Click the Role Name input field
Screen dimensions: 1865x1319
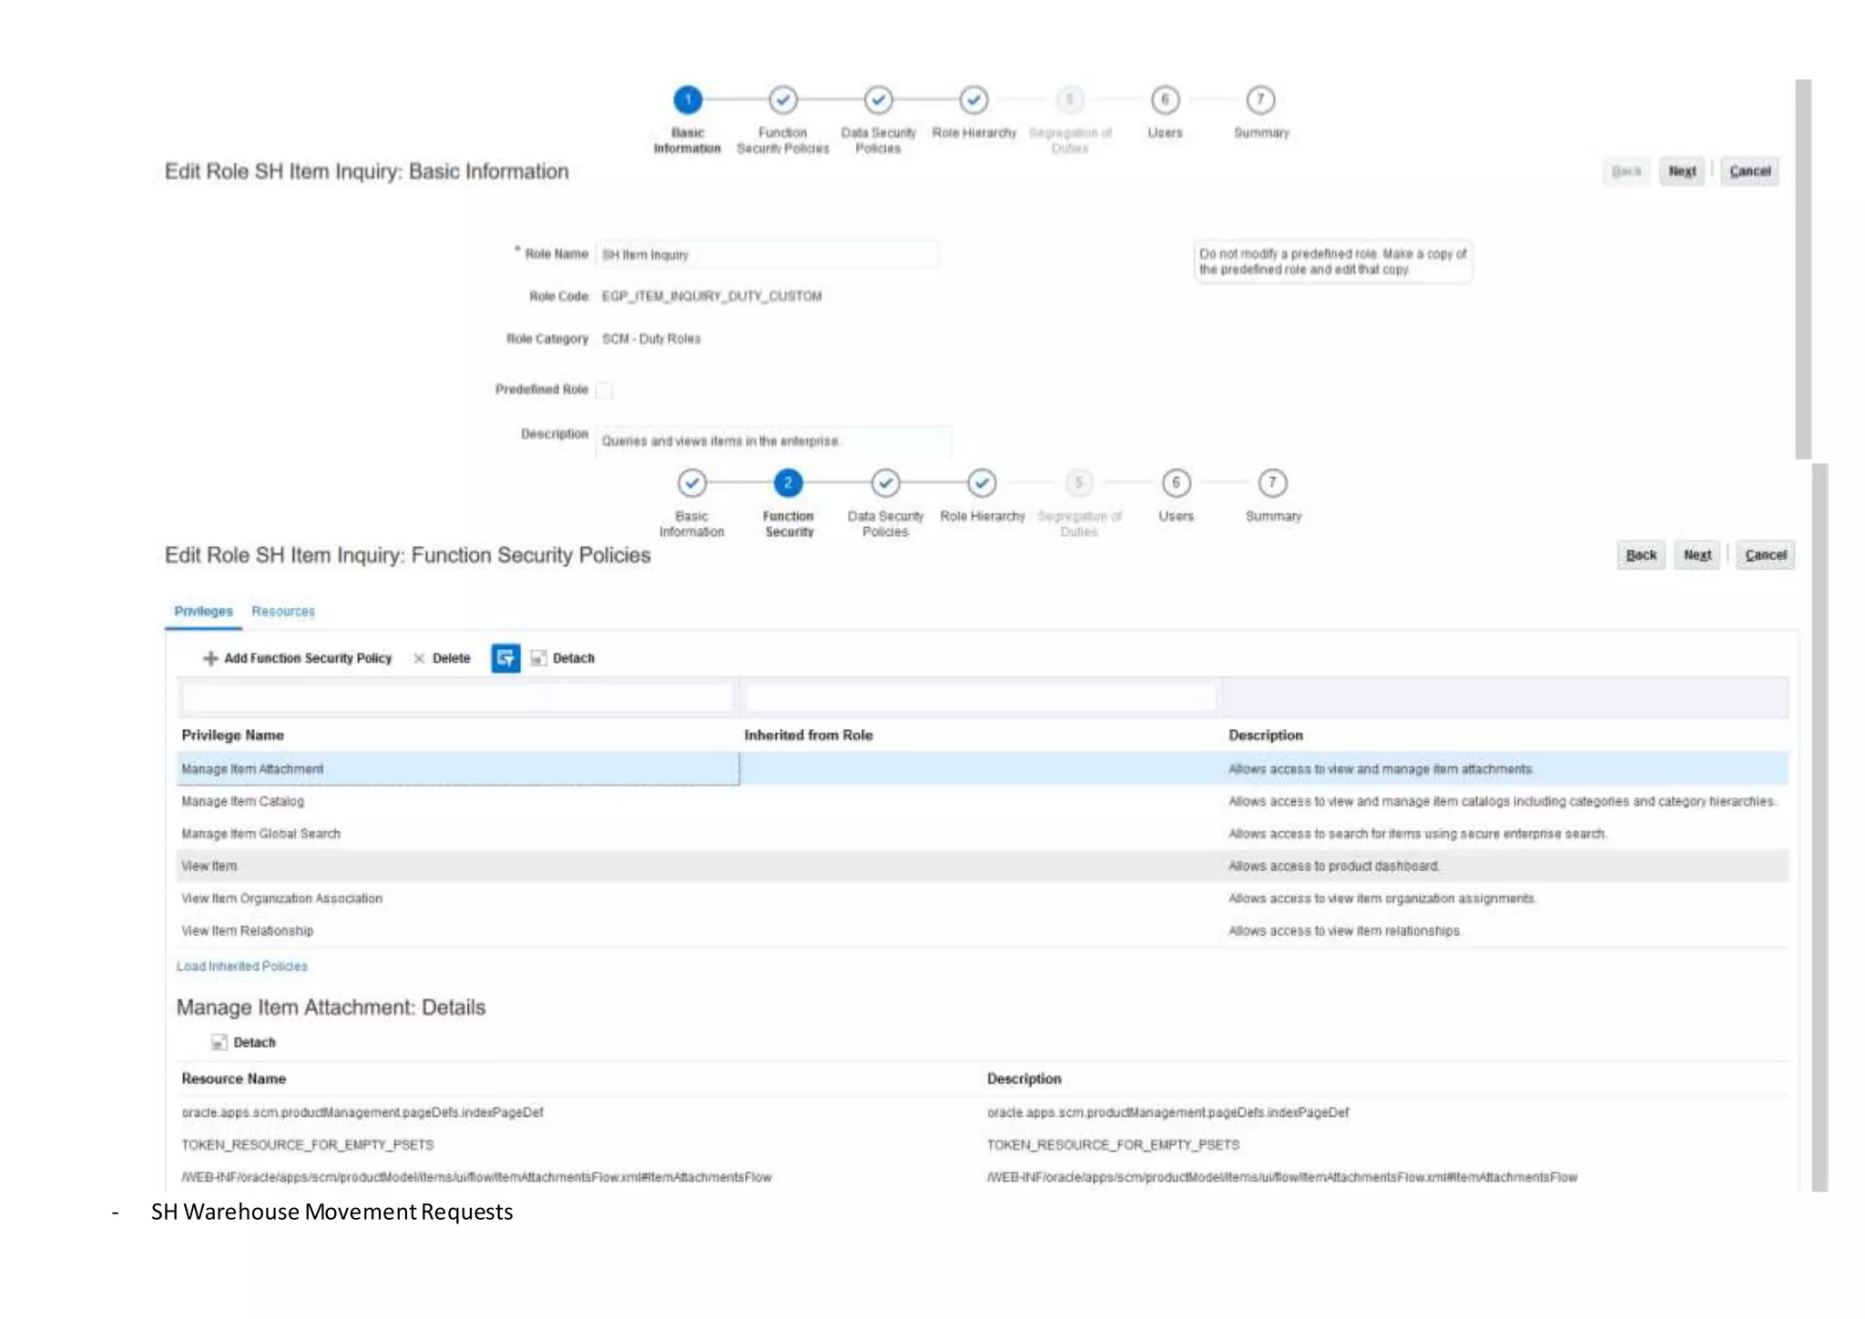tap(767, 255)
